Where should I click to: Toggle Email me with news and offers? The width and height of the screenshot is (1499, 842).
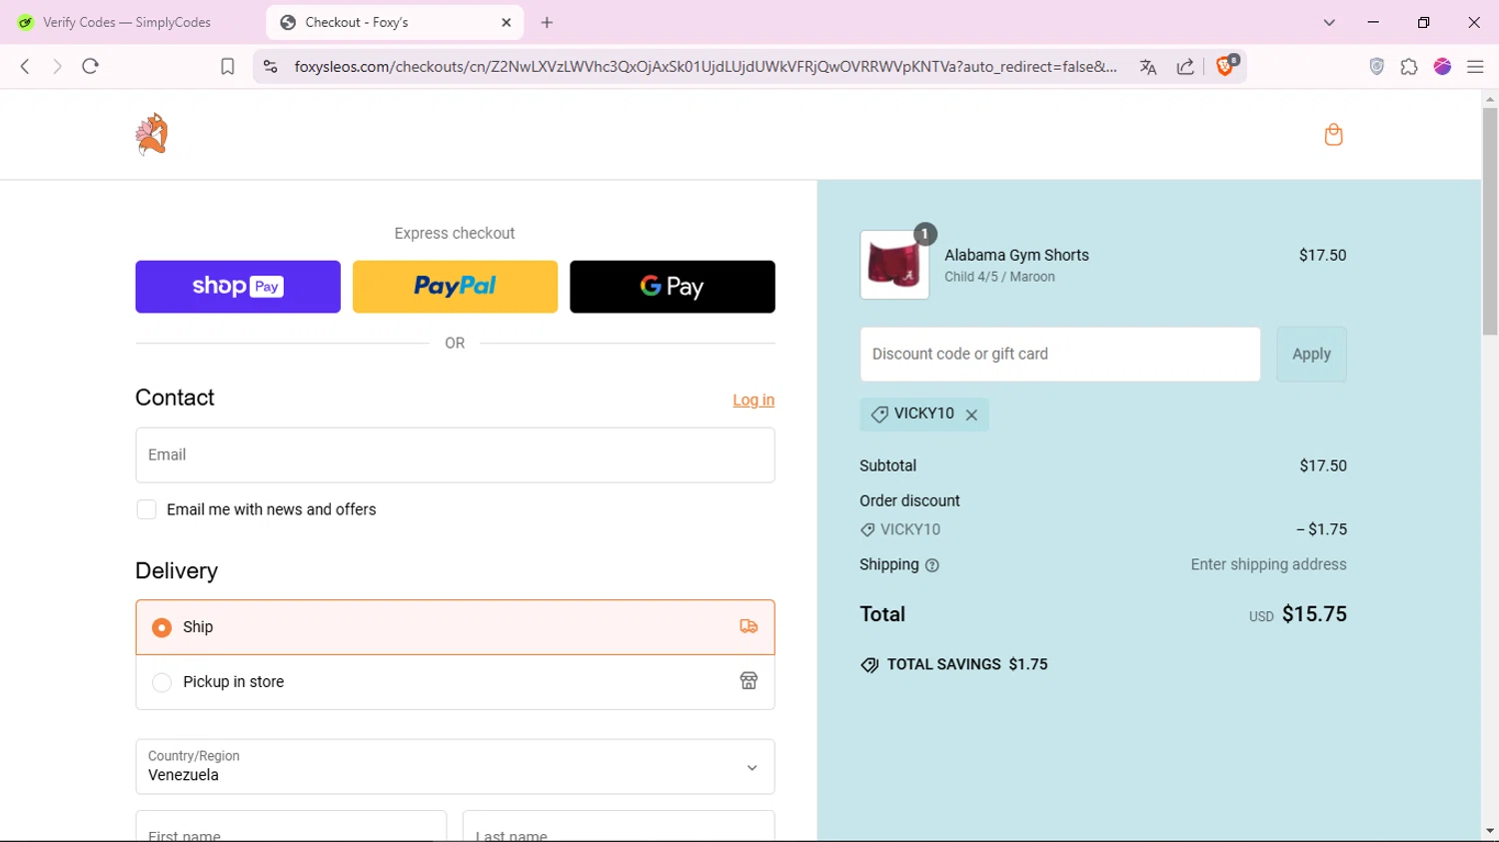pyautogui.click(x=147, y=509)
